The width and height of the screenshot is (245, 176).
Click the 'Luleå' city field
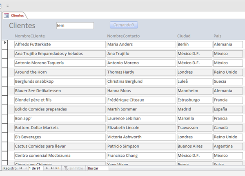(194, 81)
